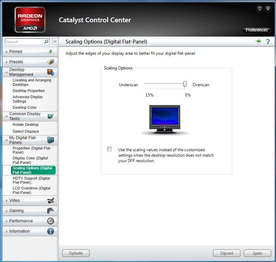Enable 'Use the scaling values' checkbox
The image size is (276, 262).
click(x=109, y=149)
